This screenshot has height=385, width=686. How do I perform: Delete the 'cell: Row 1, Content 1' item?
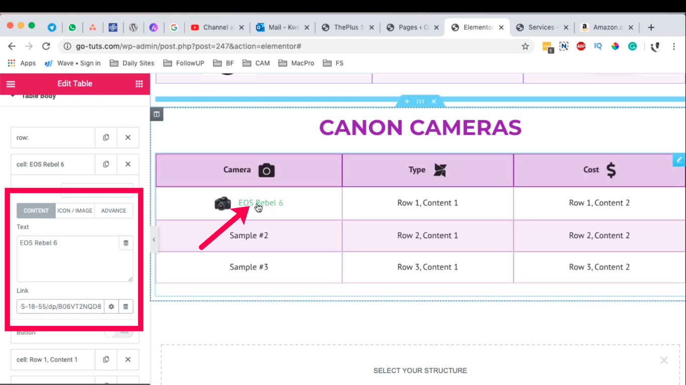[128, 359]
